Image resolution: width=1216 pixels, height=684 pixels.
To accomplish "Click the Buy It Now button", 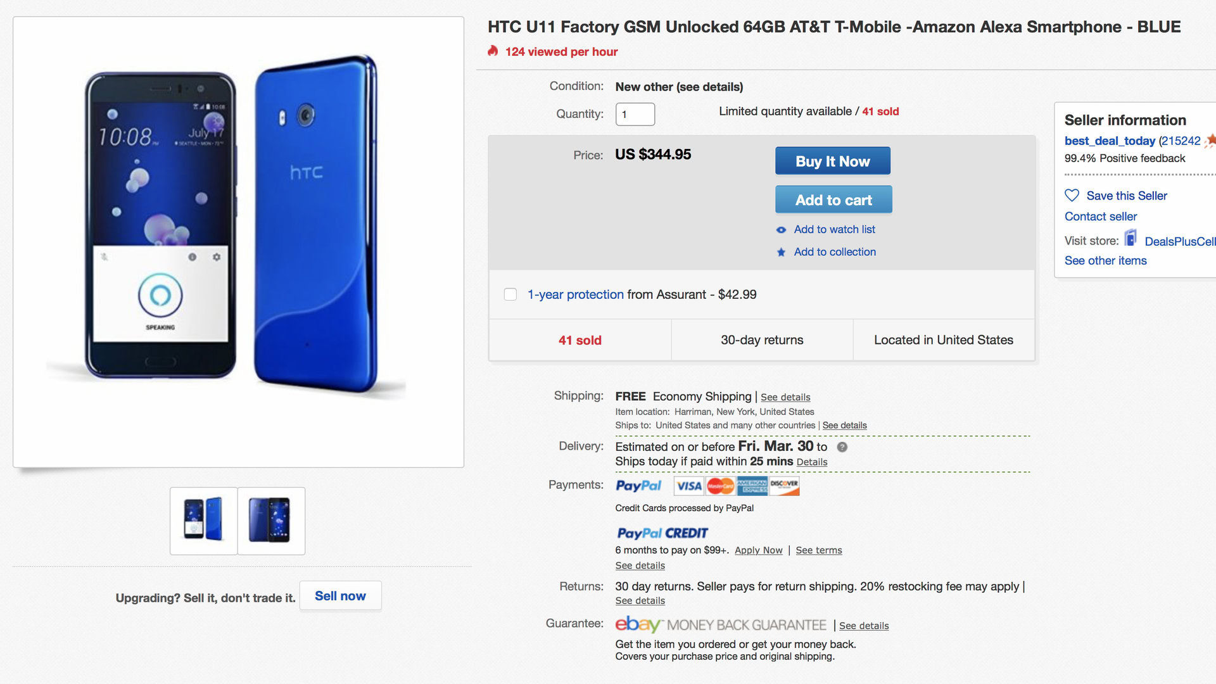I will (832, 161).
